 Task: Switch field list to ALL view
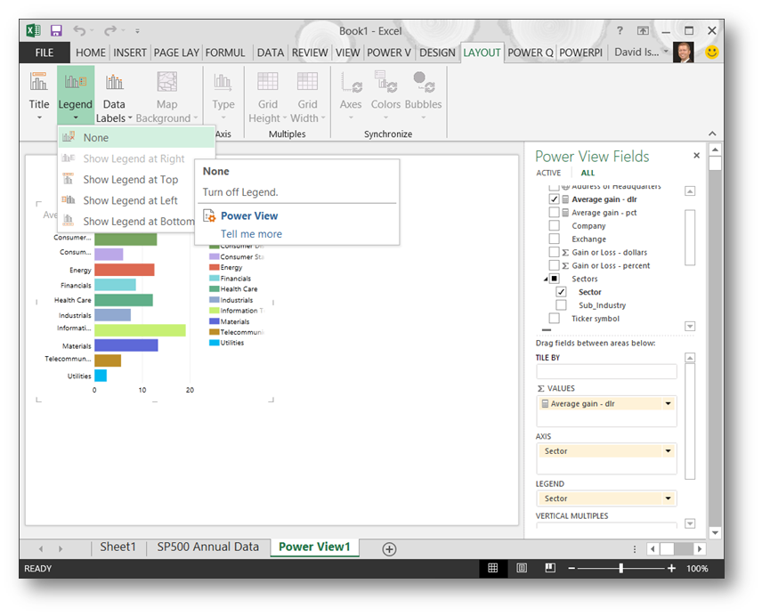coord(588,173)
